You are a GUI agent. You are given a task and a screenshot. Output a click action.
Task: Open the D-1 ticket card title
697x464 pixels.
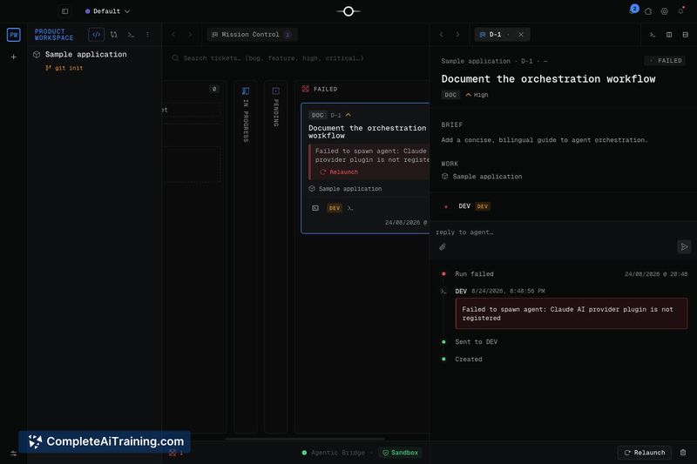(x=367, y=131)
